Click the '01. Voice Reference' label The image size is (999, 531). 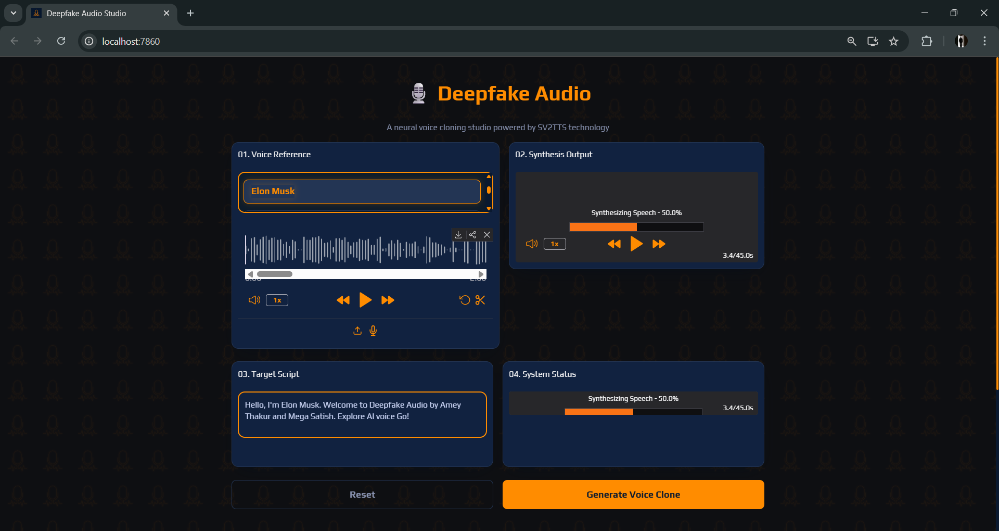(274, 155)
